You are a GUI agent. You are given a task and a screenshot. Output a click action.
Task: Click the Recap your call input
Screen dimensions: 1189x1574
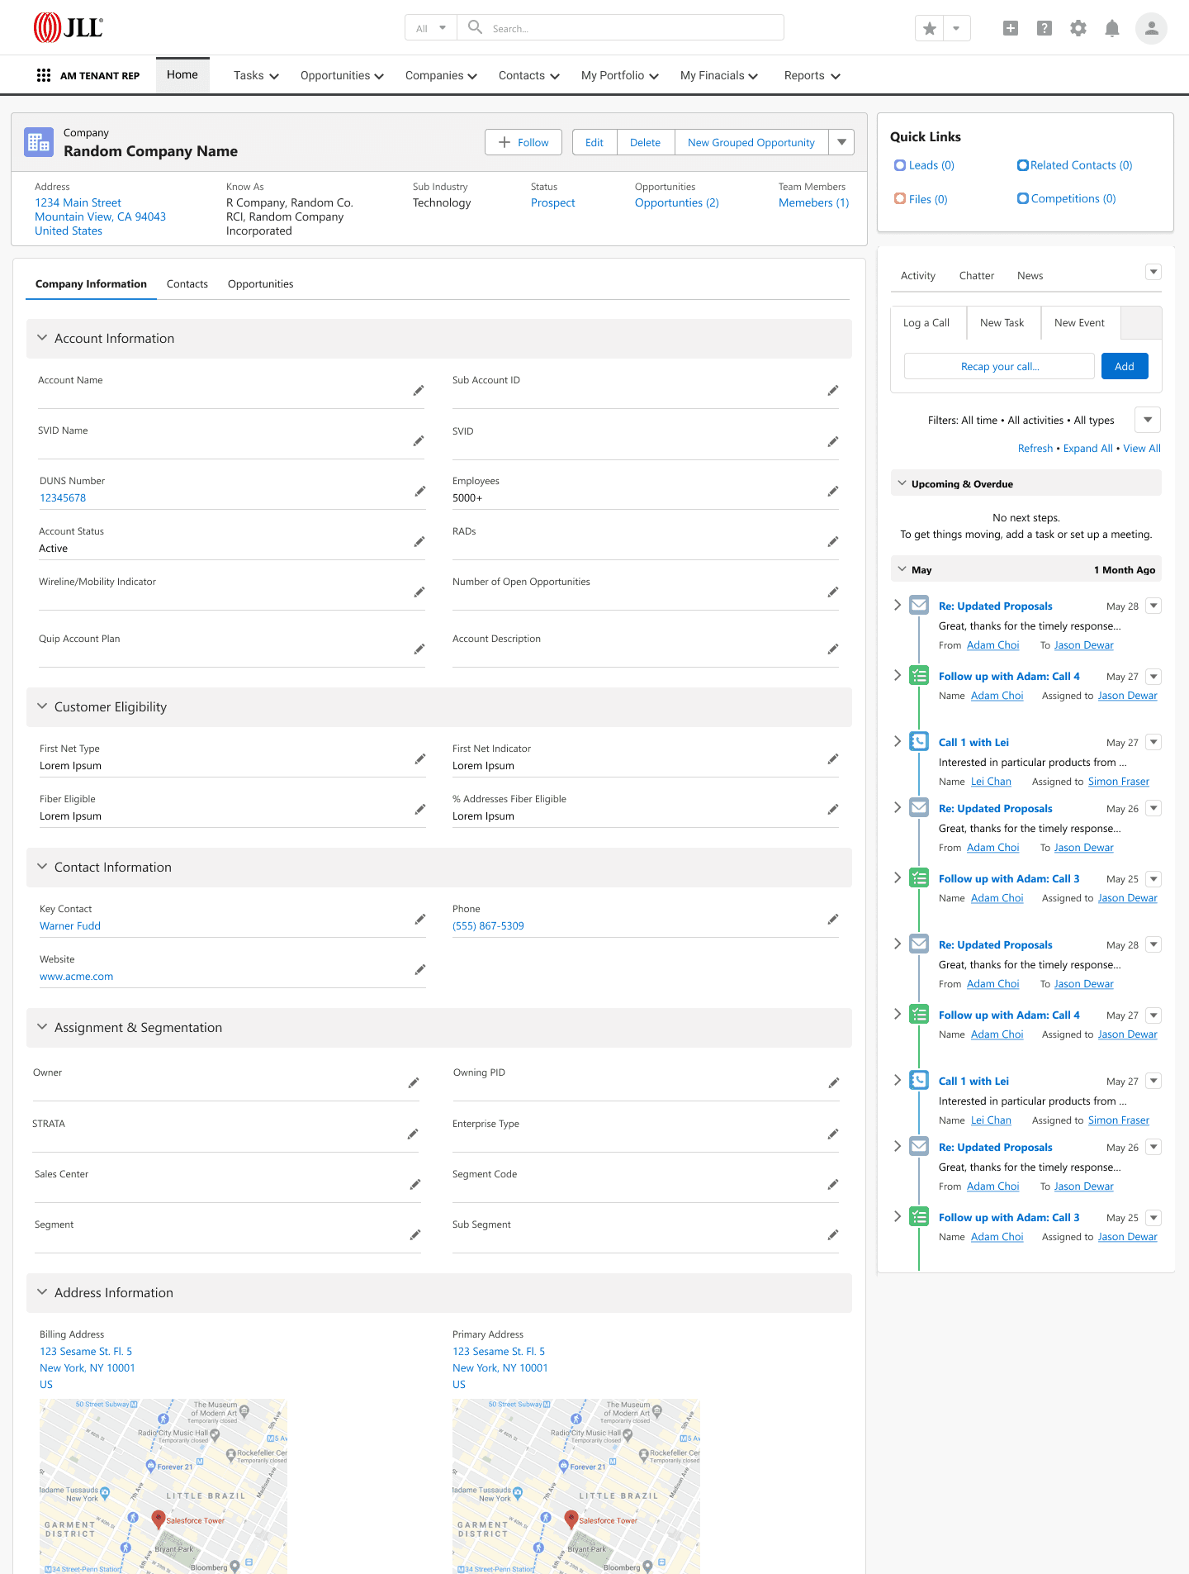pyautogui.click(x=1000, y=366)
